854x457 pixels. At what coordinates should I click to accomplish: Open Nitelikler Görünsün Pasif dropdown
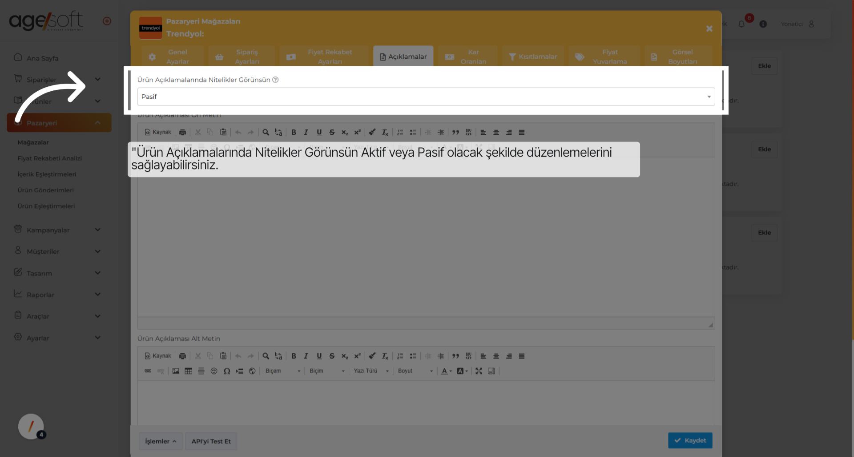point(426,97)
